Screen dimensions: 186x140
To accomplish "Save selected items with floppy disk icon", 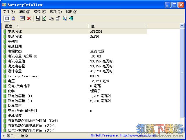I will 38,18.
